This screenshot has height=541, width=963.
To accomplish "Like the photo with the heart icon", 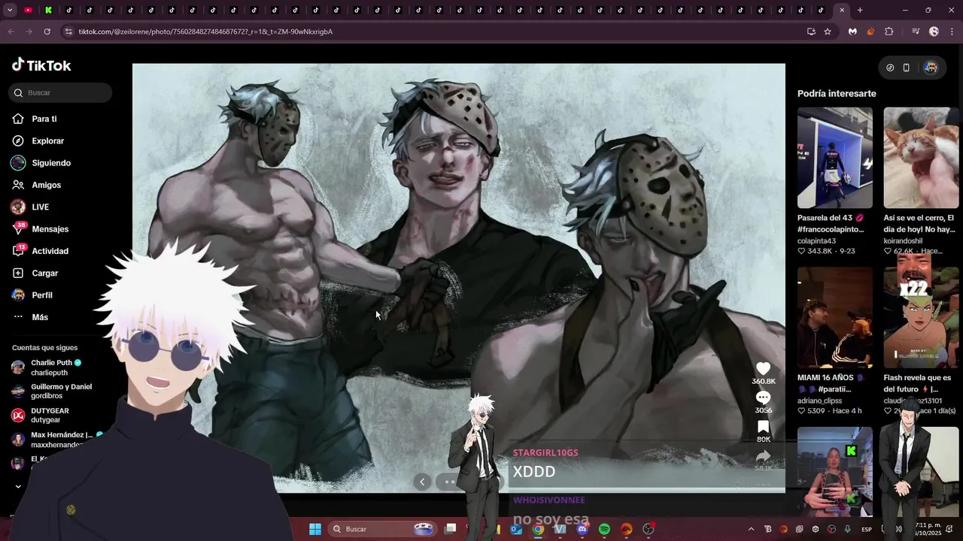I will click(763, 369).
